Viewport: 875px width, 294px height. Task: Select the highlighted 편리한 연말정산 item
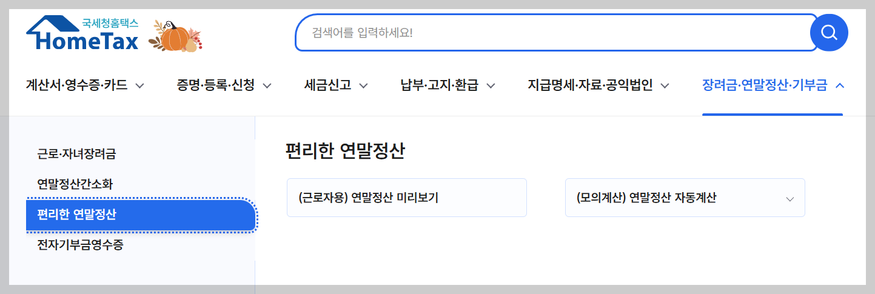pos(141,215)
